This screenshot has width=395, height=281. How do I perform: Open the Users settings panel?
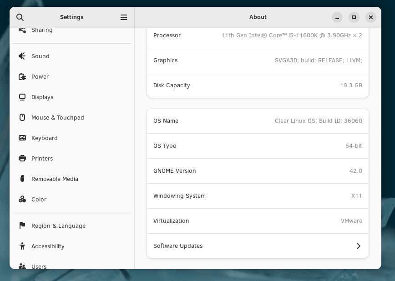[39, 266]
